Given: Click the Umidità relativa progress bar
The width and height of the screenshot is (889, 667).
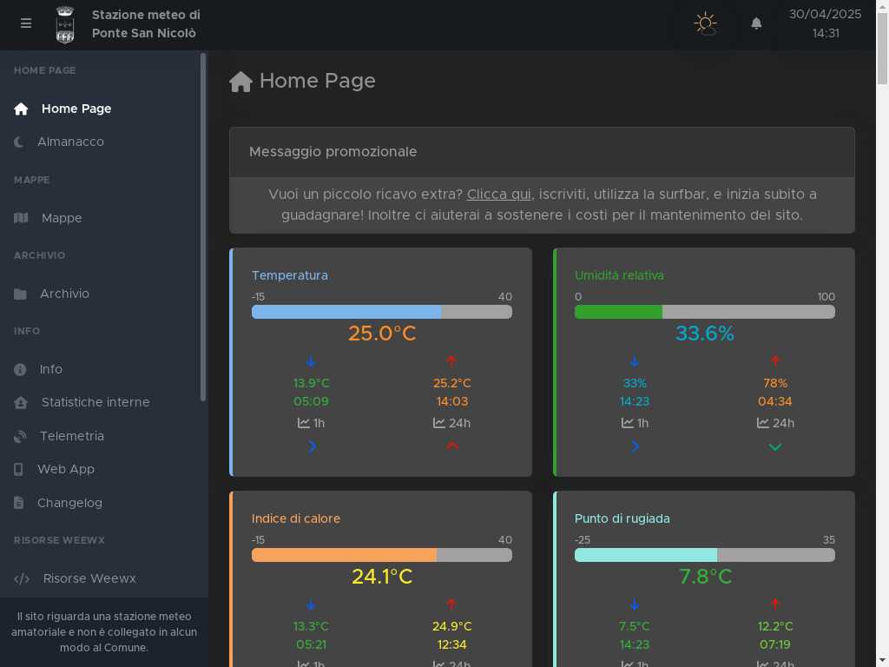Looking at the screenshot, I should click(x=705, y=312).
